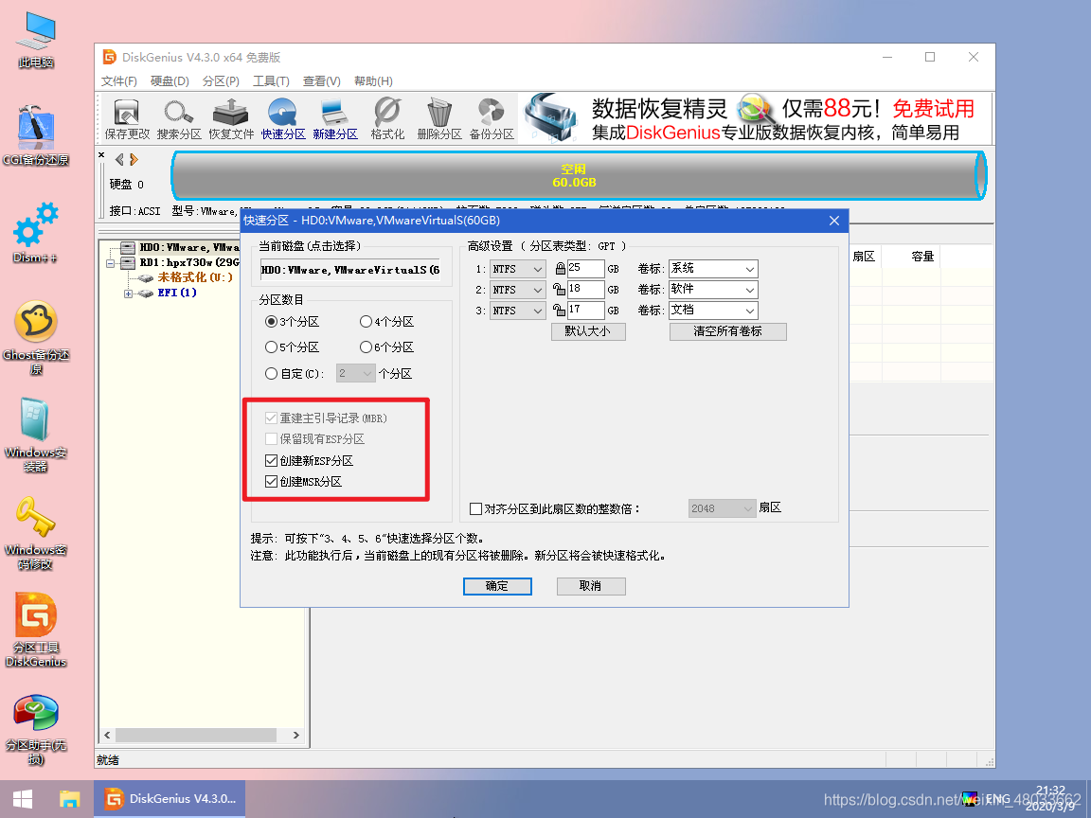The width and height of the screenshot is (1091, 818).
Task: Click the lock icon for partition 1 size
Action: coord(560,269)
